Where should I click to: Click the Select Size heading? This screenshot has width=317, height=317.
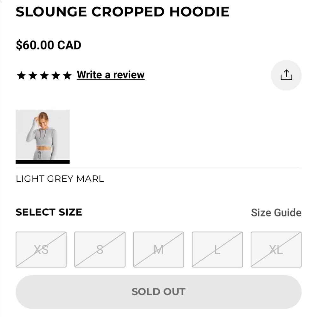pos(49,212)
